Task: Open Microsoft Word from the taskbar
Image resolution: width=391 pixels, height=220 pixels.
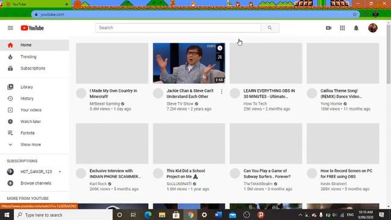Action: [x=219, y=215]
